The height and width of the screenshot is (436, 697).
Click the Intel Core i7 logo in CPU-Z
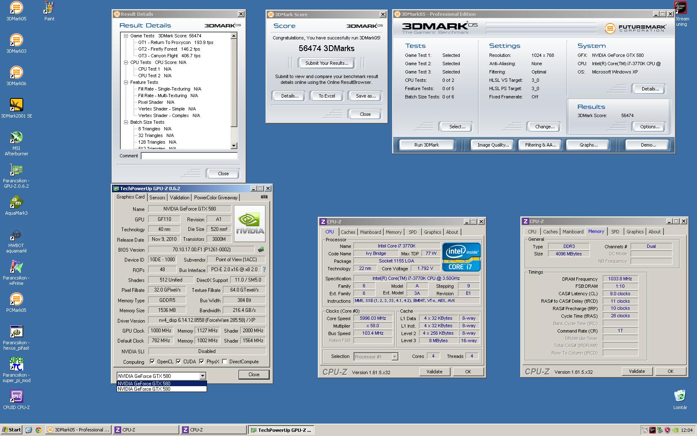click(x=461, y=257)
